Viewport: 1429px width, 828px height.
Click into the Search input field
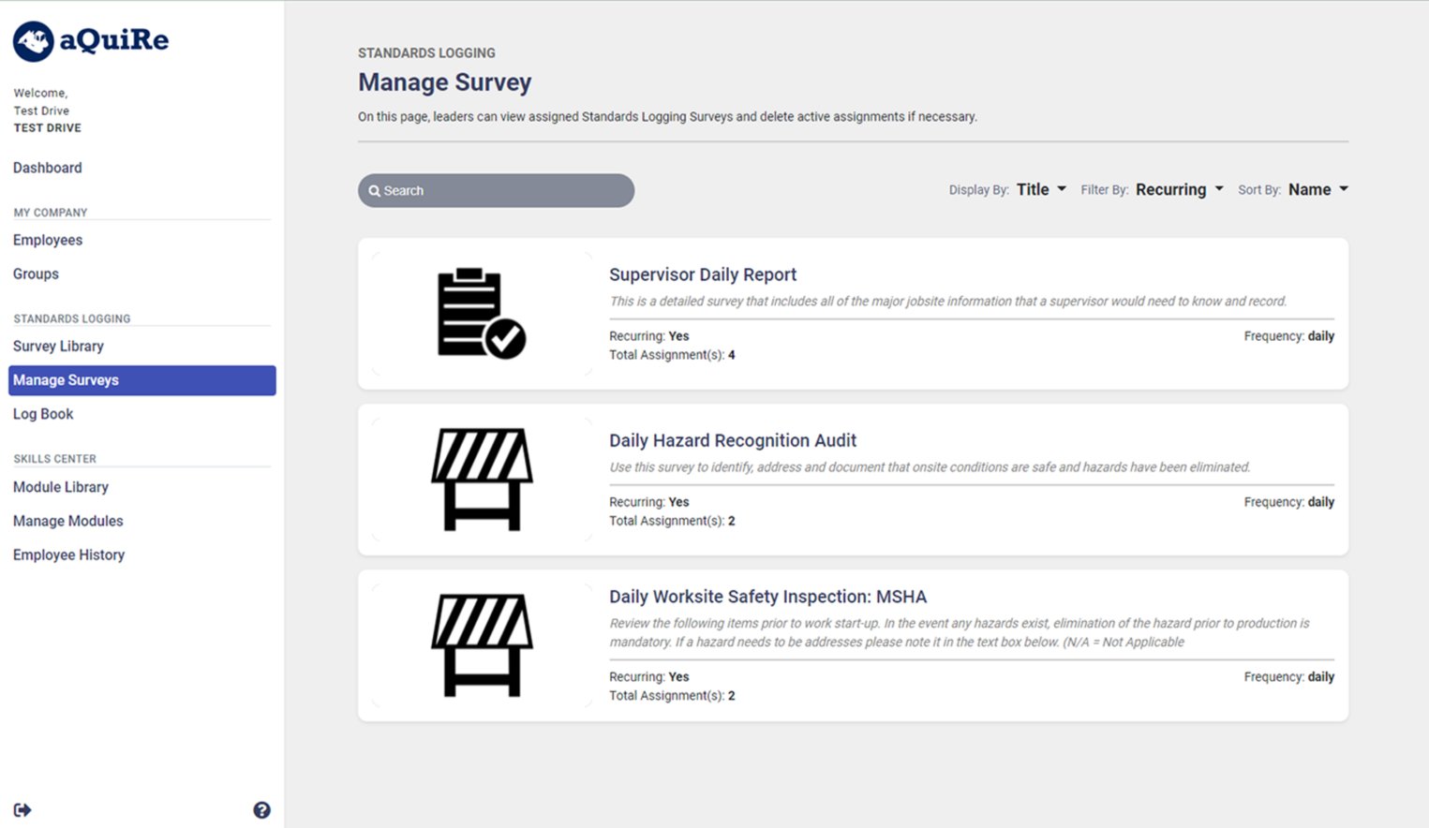click(506, 191)
